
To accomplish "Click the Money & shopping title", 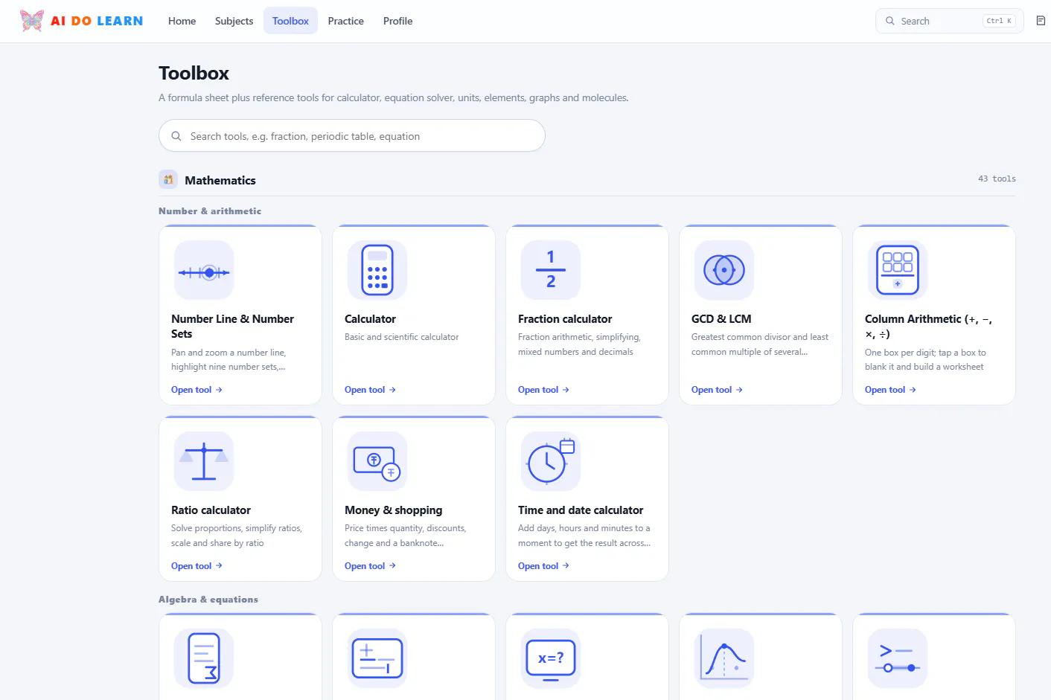I will (x=393, y=510).
